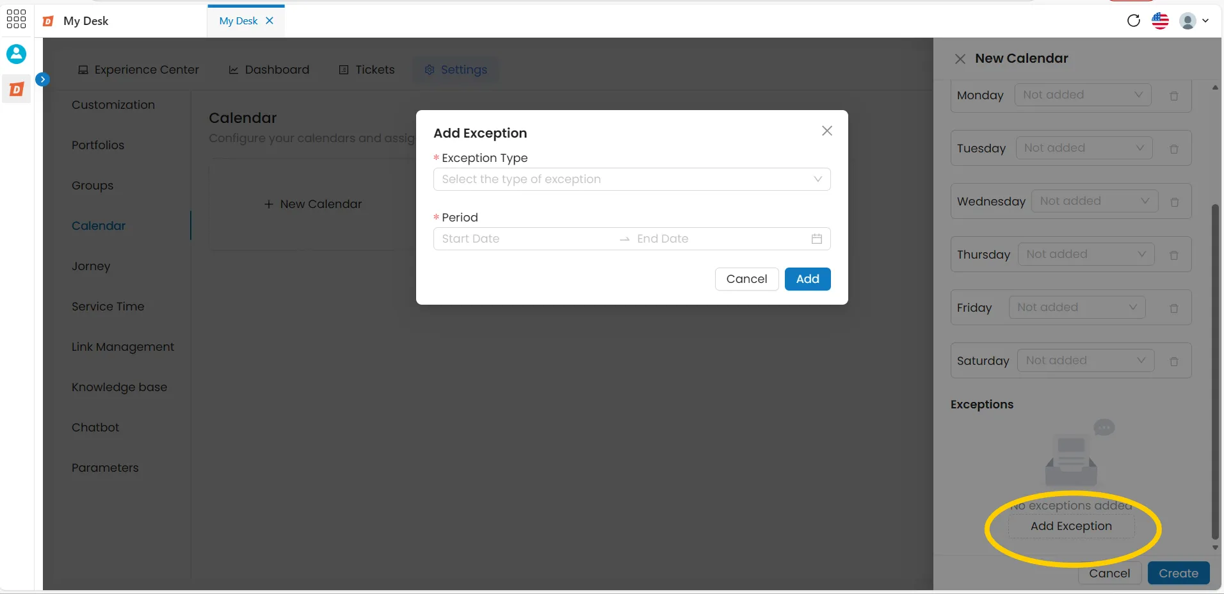The width and height of the screenshot is (1224, 594).
Task: Delete Monday's schedule with trash icon
Action: (x=1173, y=96)
